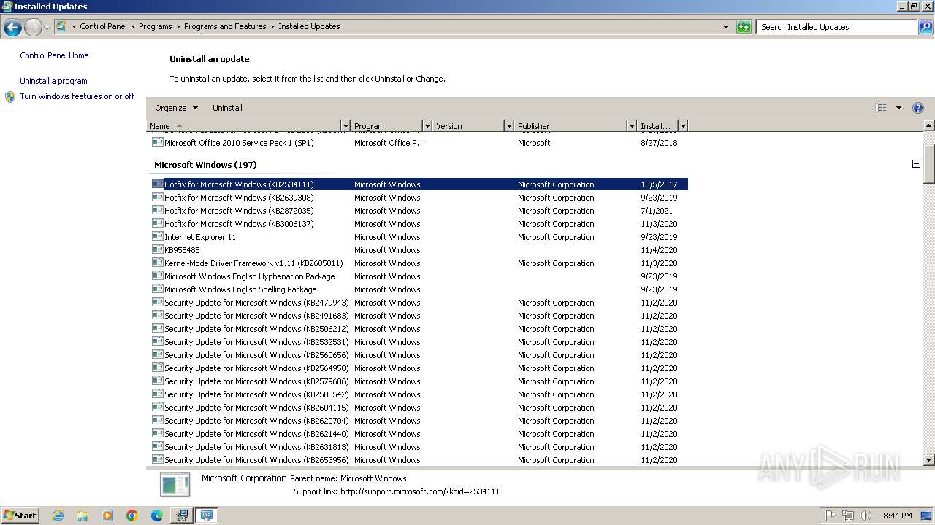
Task: Click the network tray icon
Action: pos(848,516)
